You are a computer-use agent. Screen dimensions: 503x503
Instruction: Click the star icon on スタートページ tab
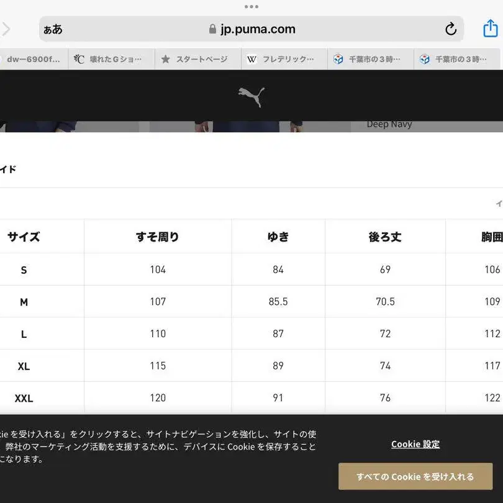165,60
